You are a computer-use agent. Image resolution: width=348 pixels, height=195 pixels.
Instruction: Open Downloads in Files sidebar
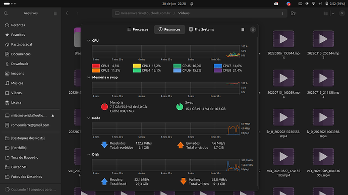point(30,64)
